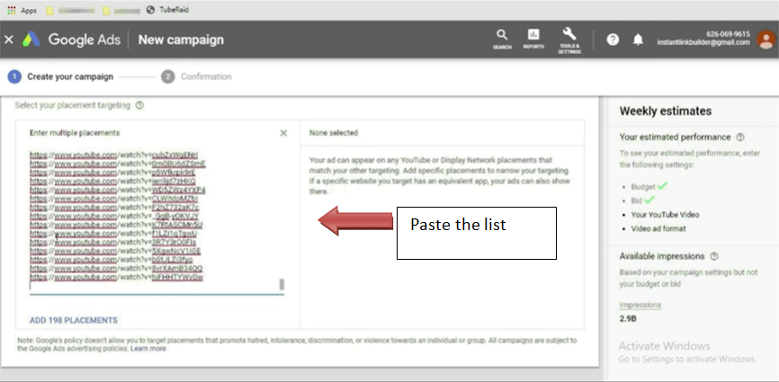The image size is (779, 382).
Task: Click the URL ending F2hZ732aK7c
Action: (x=115, y=208)
